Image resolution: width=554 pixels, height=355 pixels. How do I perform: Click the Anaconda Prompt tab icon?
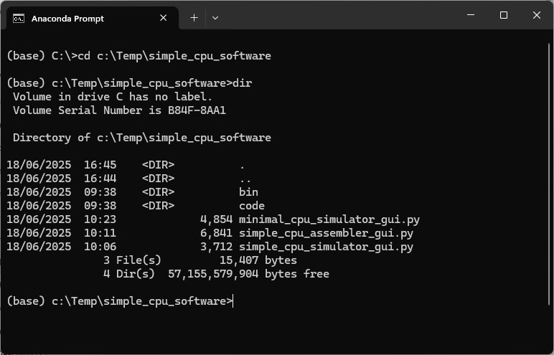pos(19,19)
